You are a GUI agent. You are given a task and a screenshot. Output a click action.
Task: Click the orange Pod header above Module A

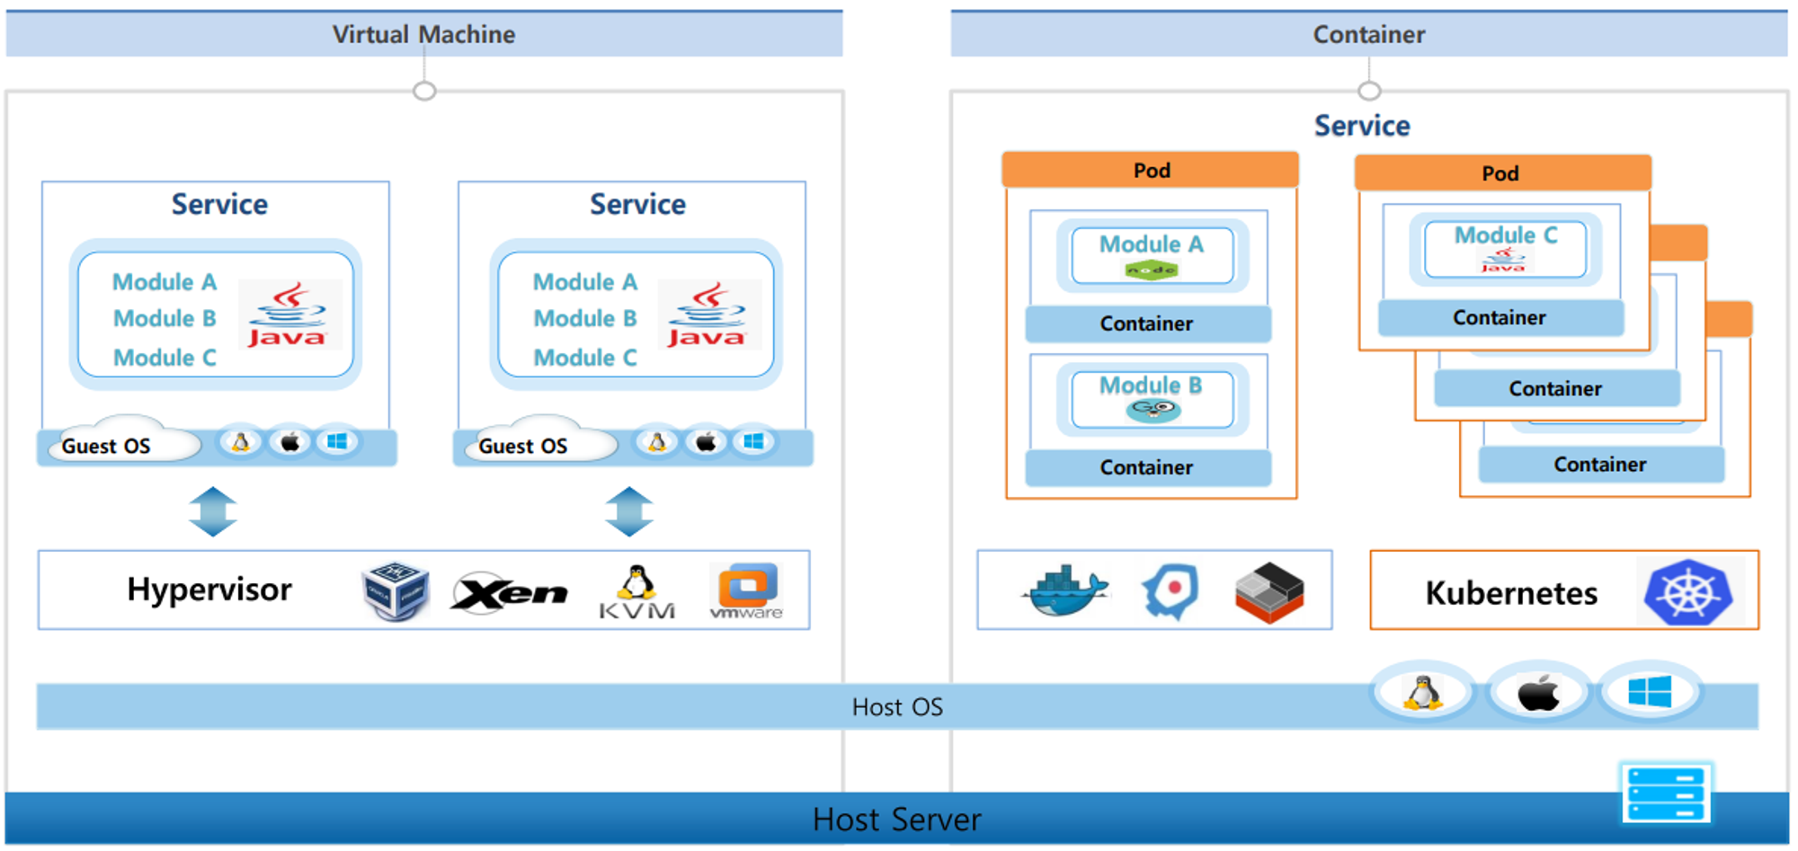pyautogui.click(x=1151, y=170)
